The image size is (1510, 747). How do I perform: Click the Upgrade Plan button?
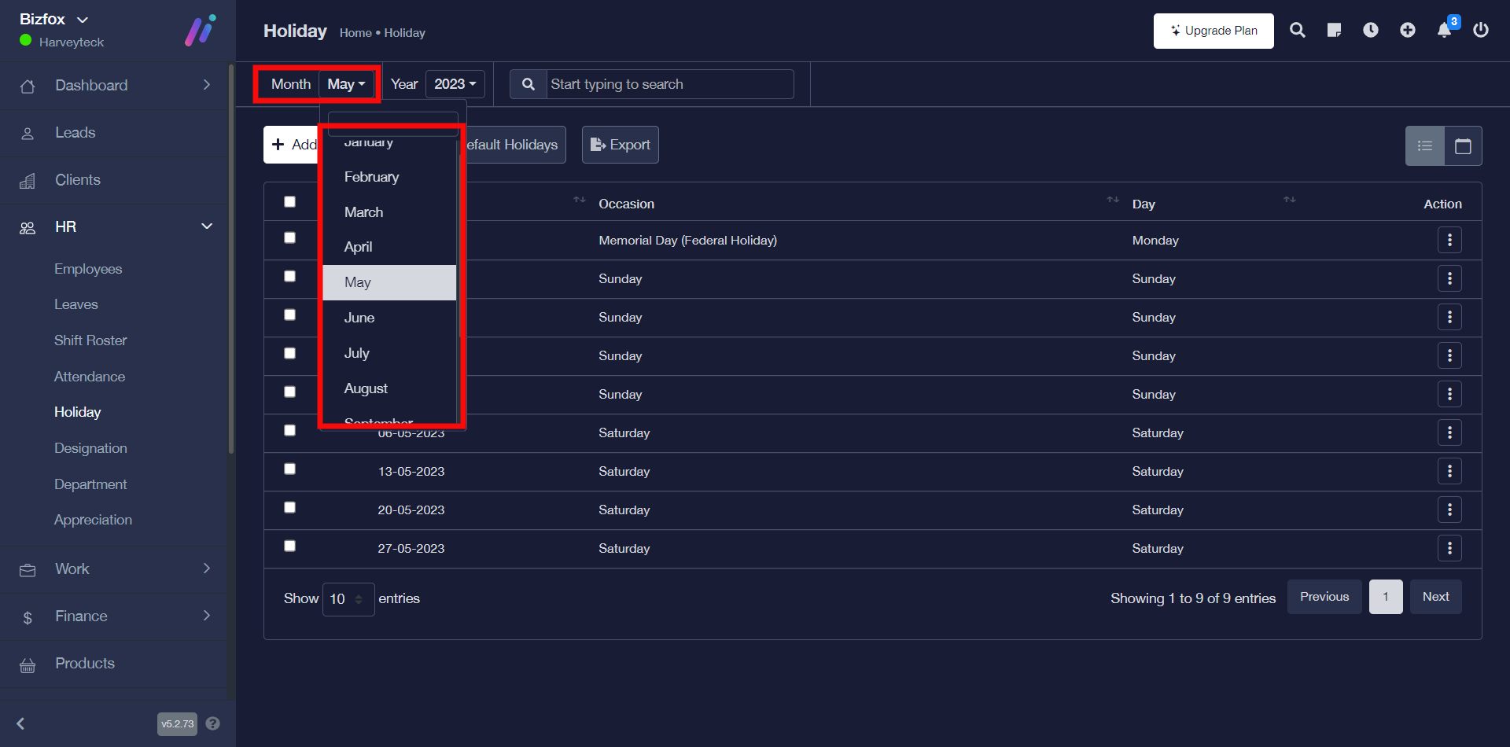click(x=1214, y=31)
